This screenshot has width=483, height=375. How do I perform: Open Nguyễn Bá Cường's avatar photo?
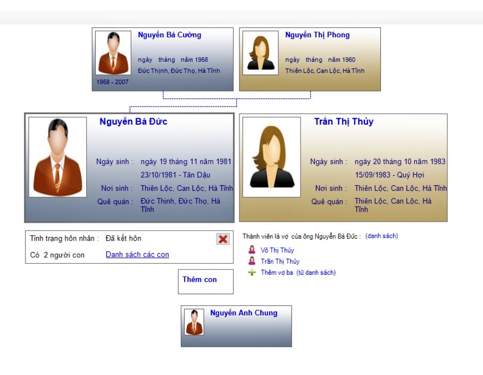(113, 53)
